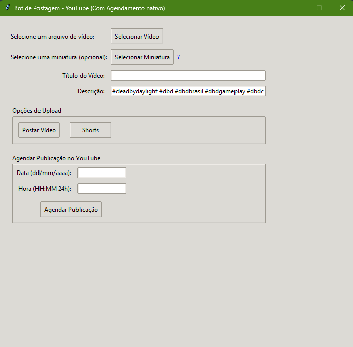Image resolution: width=353 pixels, height=347 pixels.
Task: Open the Selecionar Miniatura file picker
Action: click(x=142, y=57)
